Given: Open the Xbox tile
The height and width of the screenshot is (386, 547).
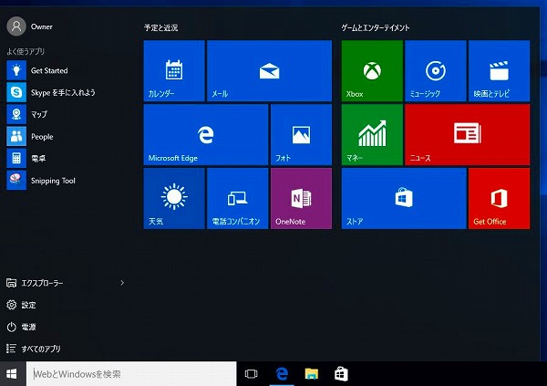Looking at the screenshot, I should pyautogui.click(x=372, y=71).
